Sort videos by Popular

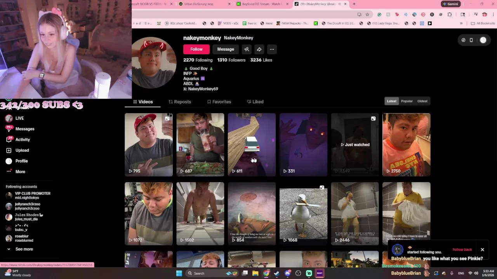[407, 101]
